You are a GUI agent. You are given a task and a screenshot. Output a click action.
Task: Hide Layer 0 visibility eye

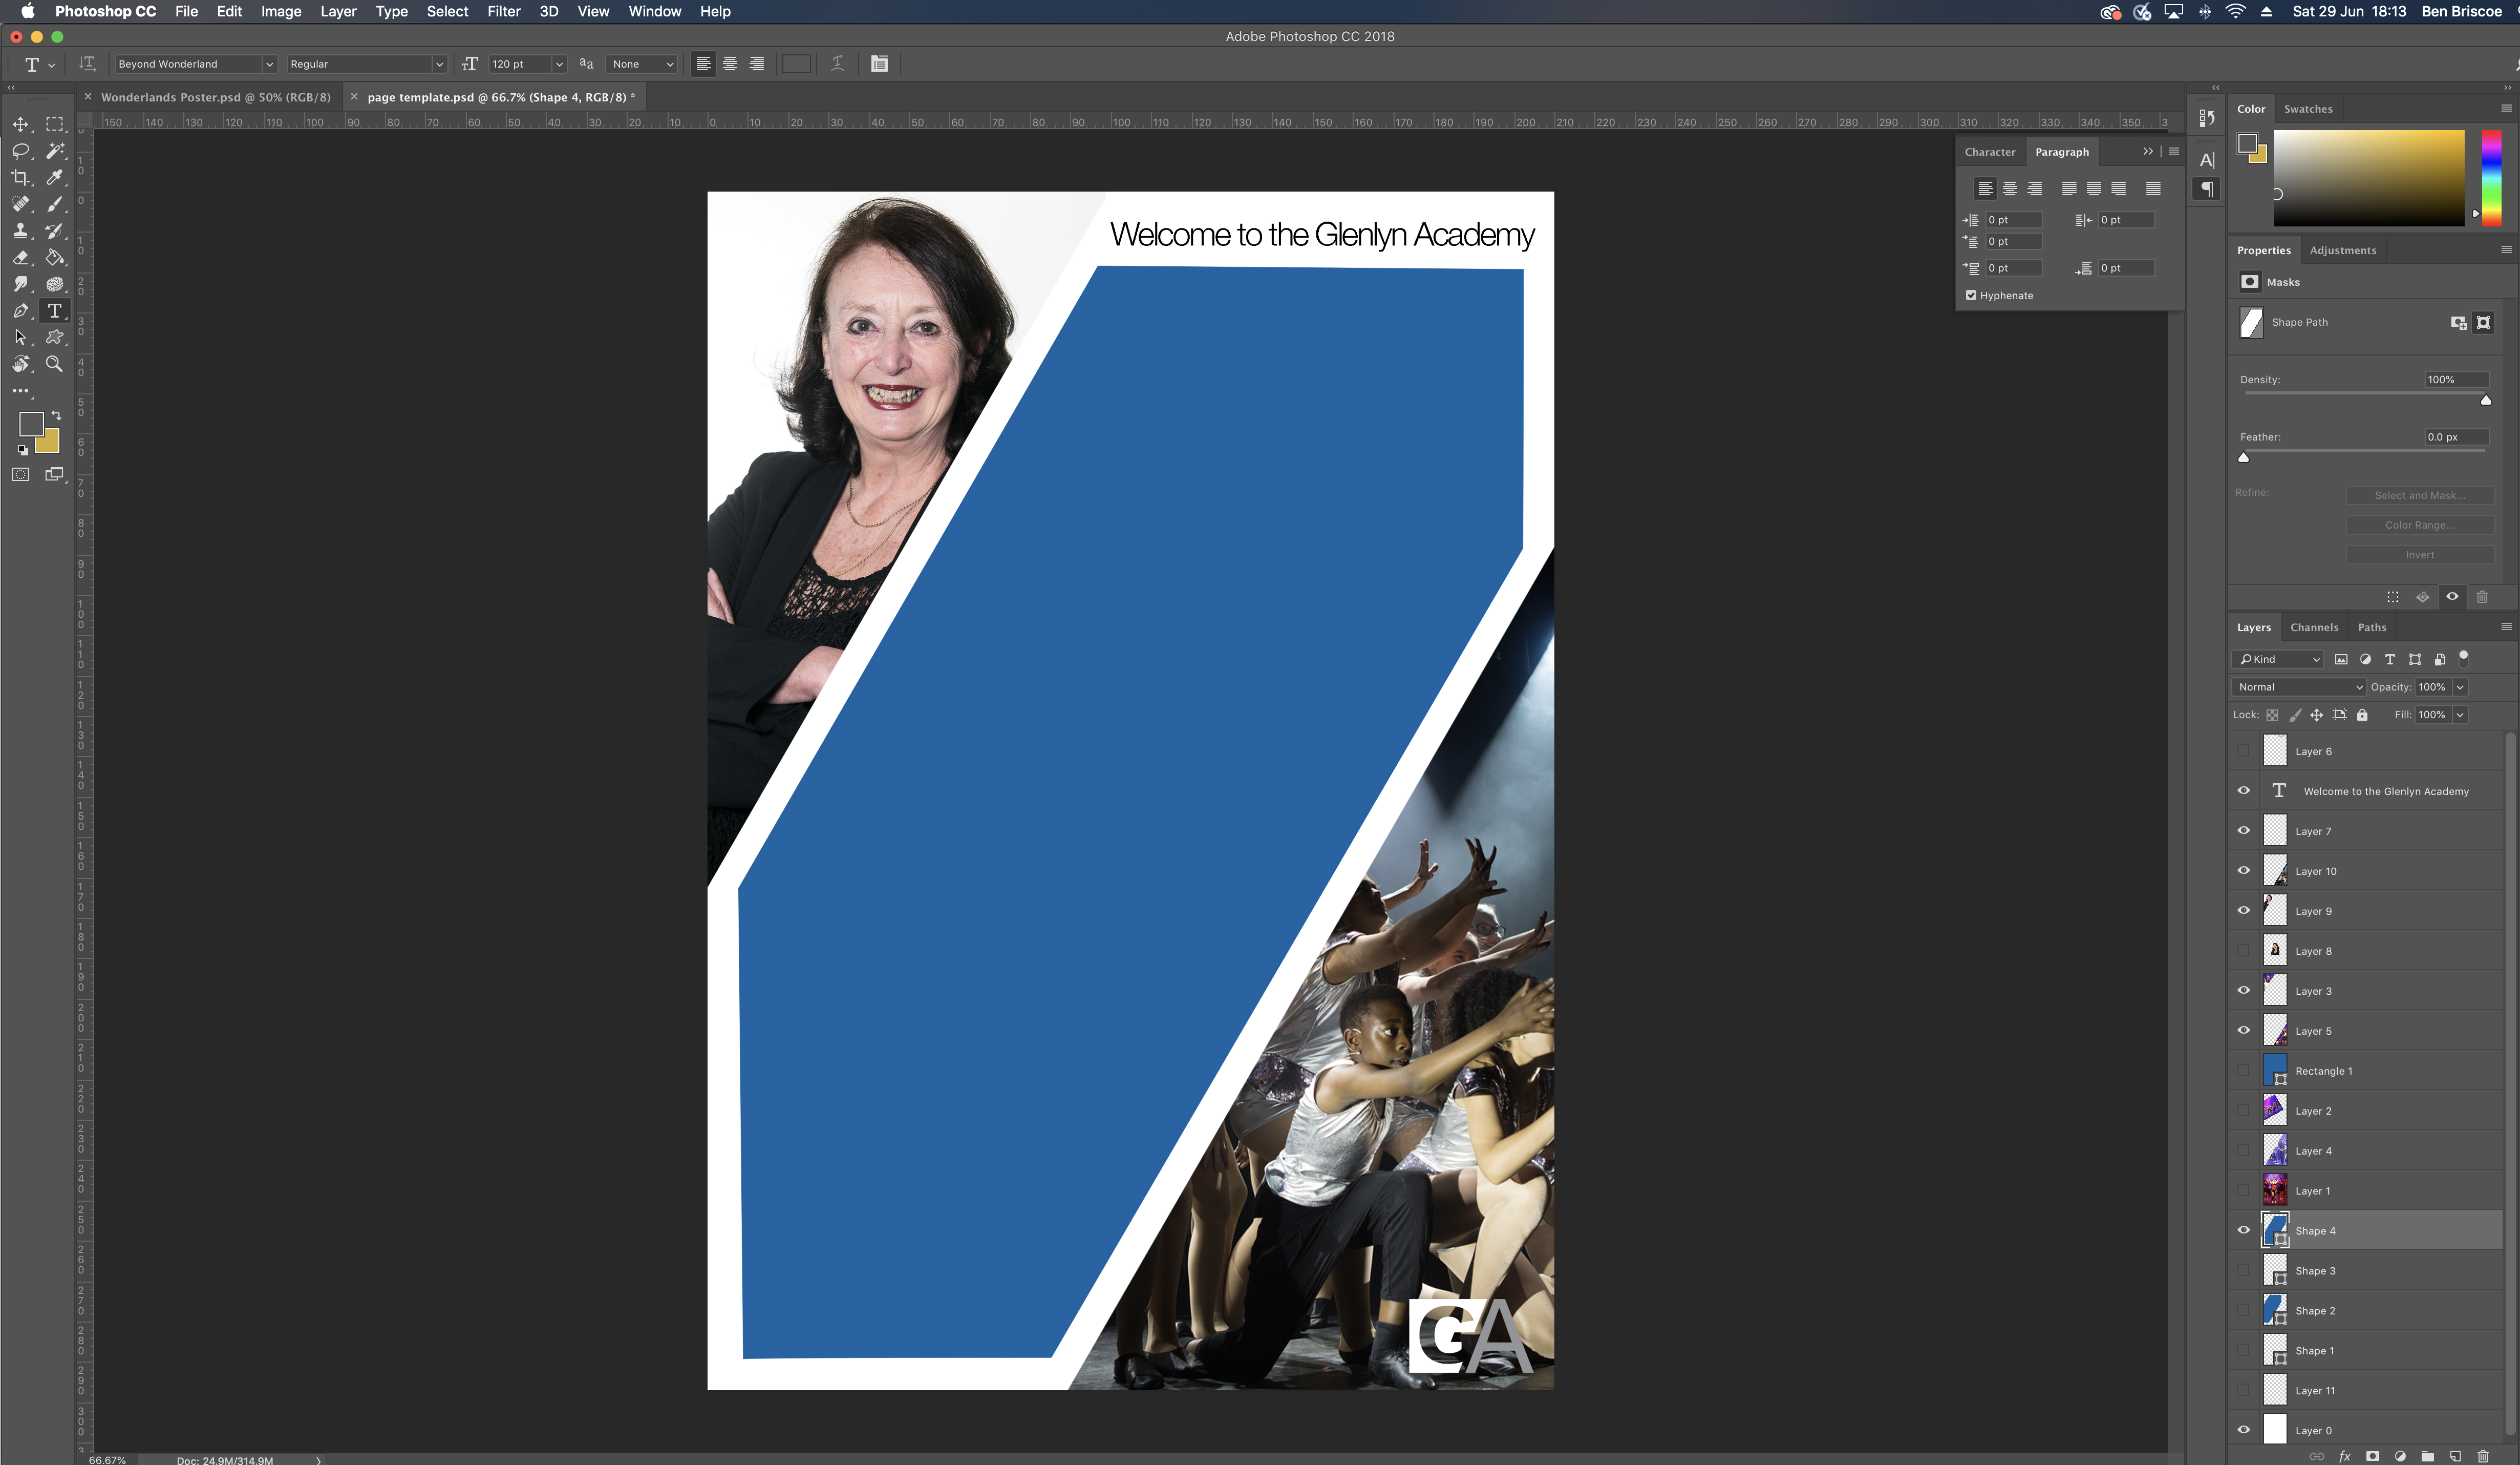[x=2244, y=1431]
